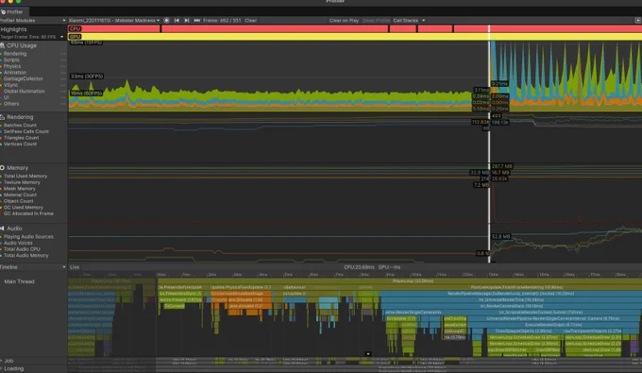642x373 pixels.
Task: Click the 33ms (30FPS) chart label
Action: click(x=87, y=76)
